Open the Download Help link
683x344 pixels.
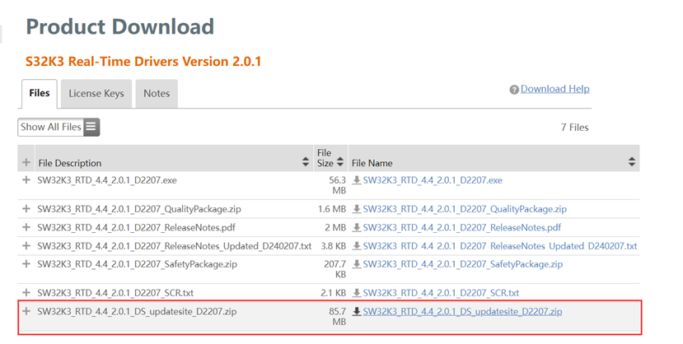555,89
